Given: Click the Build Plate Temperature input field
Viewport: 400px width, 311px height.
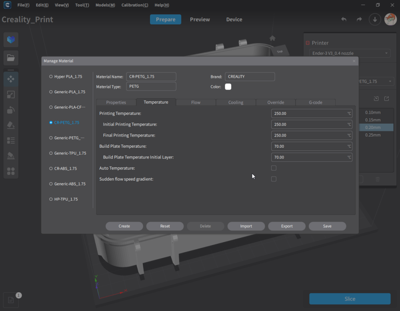Looking at the screenshot, I should pos(312,146).
